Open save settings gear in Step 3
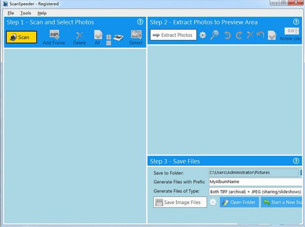This screenshot has height=227, width=305. click(213, 203)
